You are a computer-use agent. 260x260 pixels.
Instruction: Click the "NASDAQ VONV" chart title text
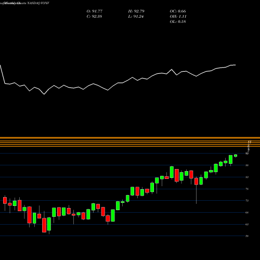point(39,3)
